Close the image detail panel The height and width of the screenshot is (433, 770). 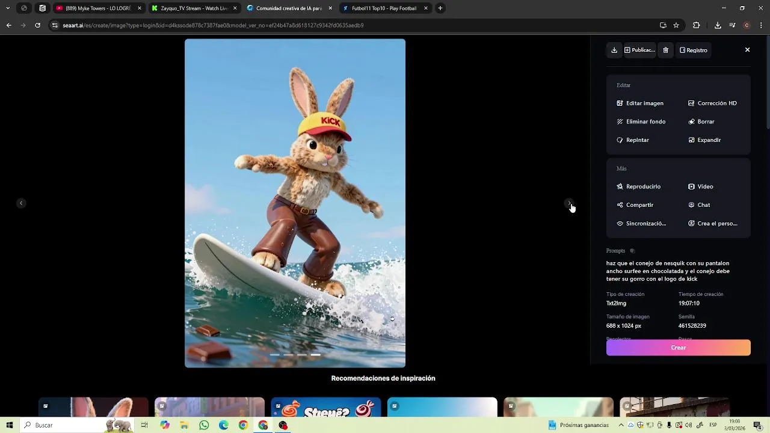pyautogui.click(x=747, y=50)
